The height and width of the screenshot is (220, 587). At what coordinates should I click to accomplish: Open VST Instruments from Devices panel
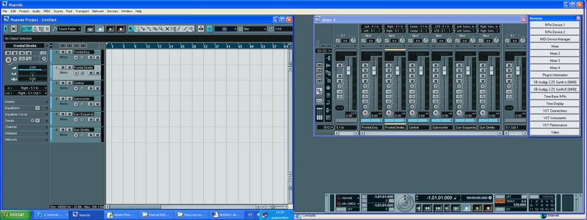[555, 118]
